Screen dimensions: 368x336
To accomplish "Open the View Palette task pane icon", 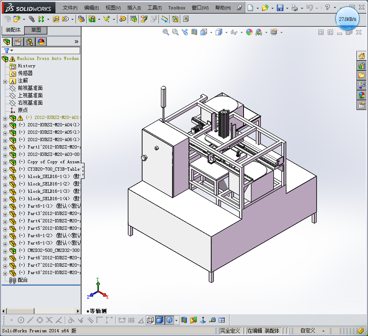I will [361, 85].
